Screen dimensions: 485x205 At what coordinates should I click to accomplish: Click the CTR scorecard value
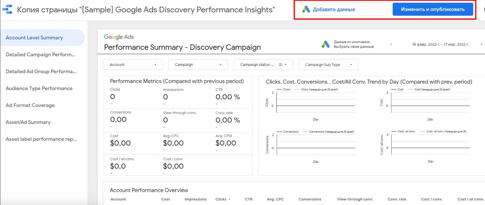[x=228, y=97]
